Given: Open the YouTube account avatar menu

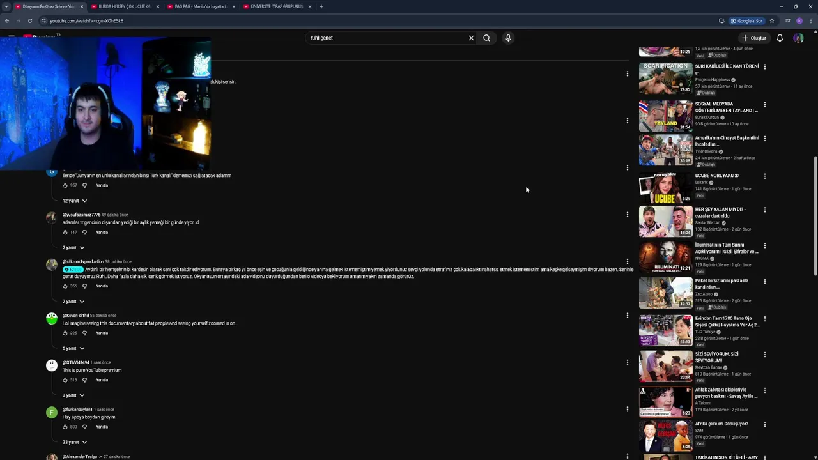Looking at the screenshot, I should coord(798,38).
